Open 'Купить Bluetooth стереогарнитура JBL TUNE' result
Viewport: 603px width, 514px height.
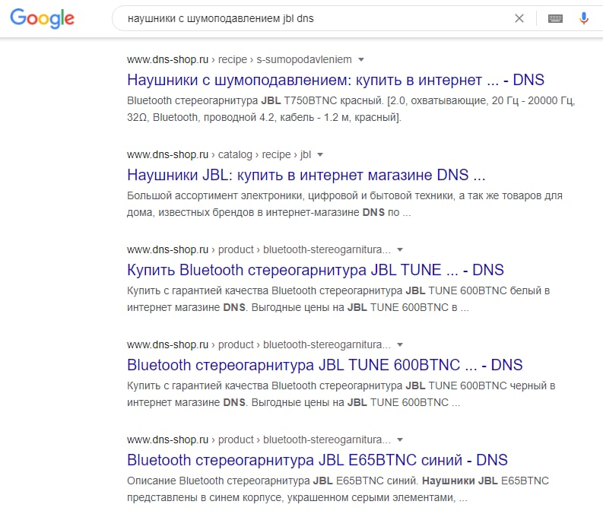pyautogui.click(x=316, y=270)
